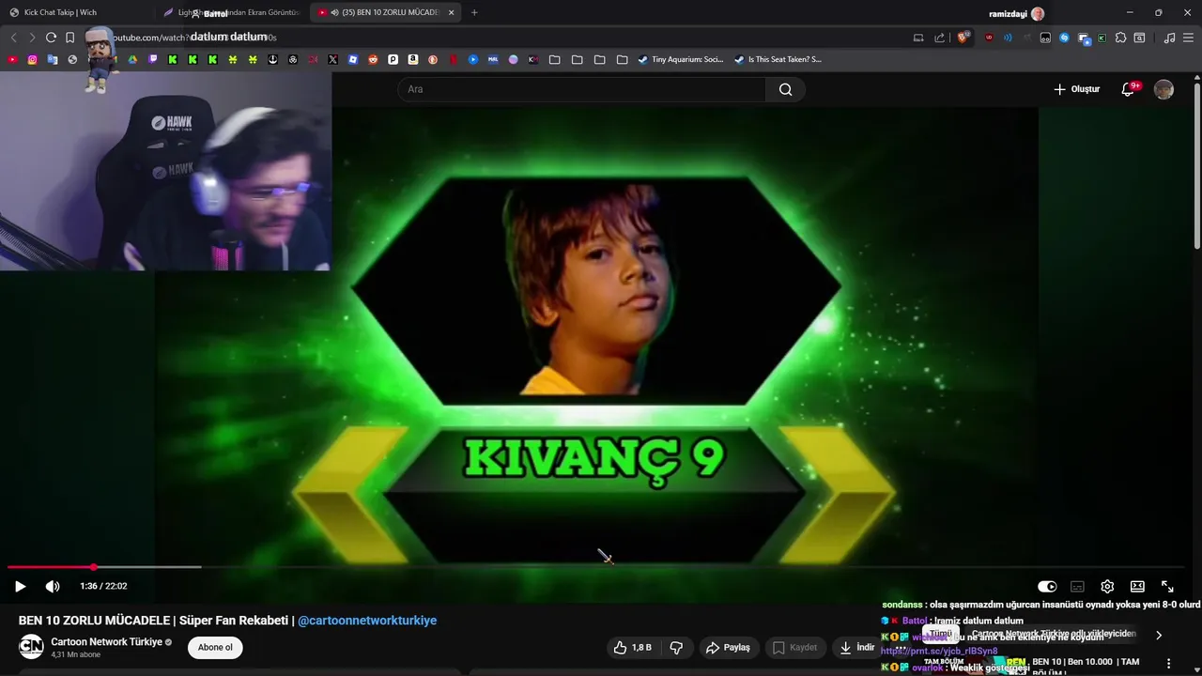
Task: Open the X (Twitter) bookmark icon
Action: 332,59
